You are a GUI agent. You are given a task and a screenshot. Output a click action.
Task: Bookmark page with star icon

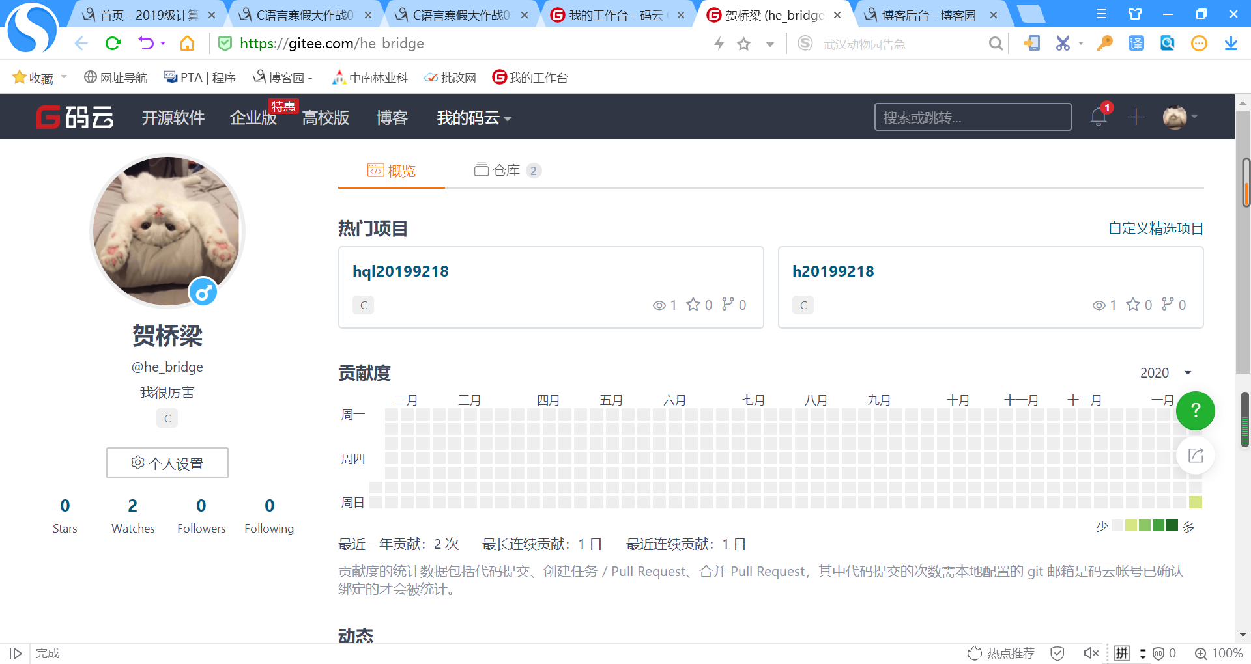coord(744,44)
